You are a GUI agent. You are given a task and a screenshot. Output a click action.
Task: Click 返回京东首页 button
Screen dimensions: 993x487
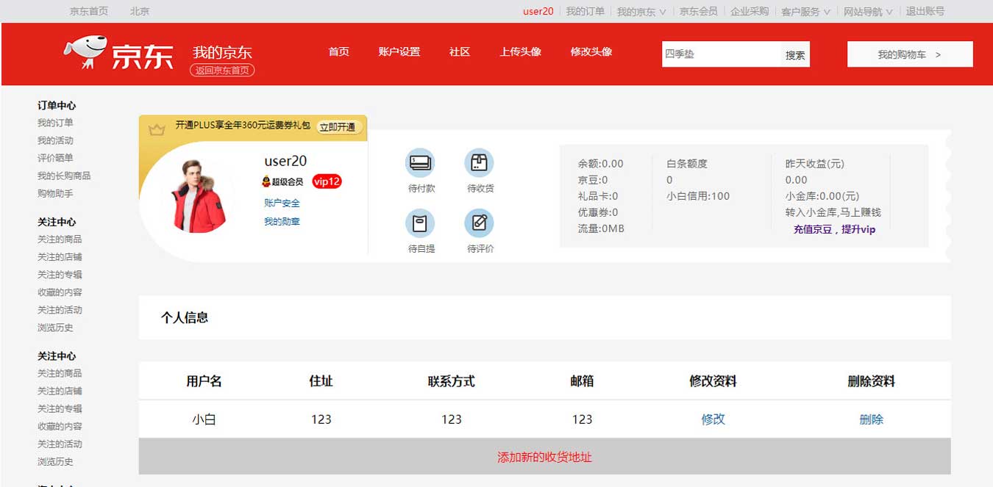222,71
